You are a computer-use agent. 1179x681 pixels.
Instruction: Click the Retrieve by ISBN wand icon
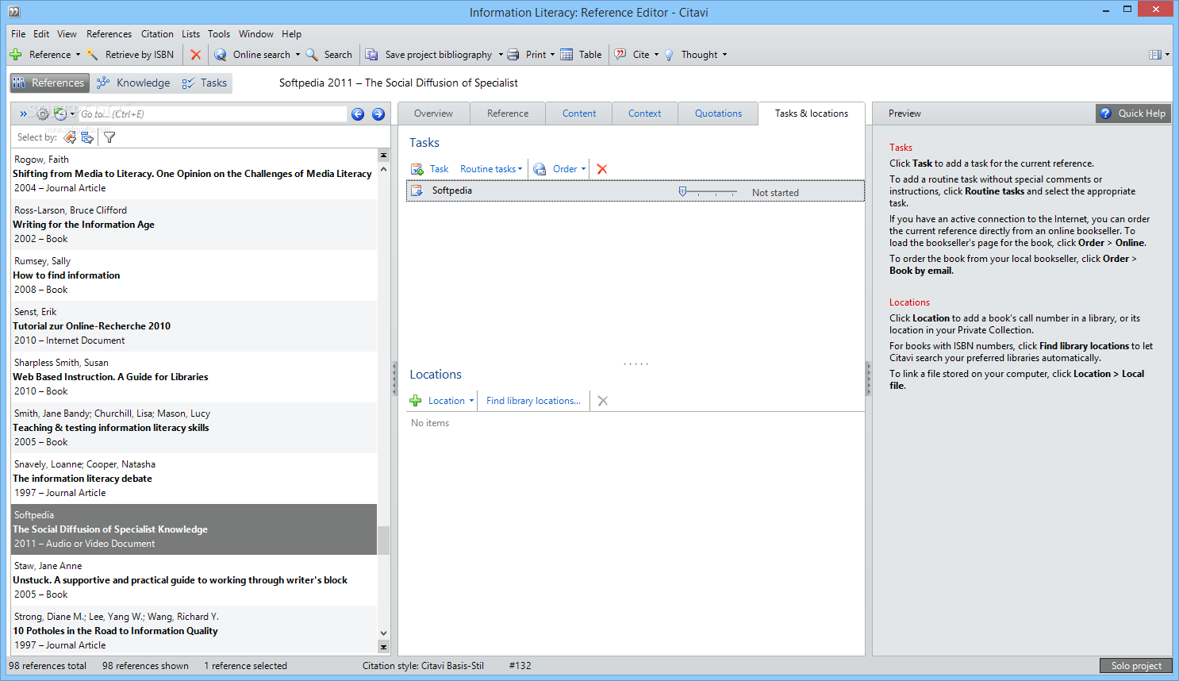coord(93,55)
